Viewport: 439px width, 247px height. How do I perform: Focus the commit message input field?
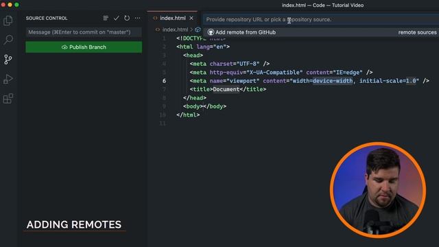pyautogui.click(x=84, y=32)
